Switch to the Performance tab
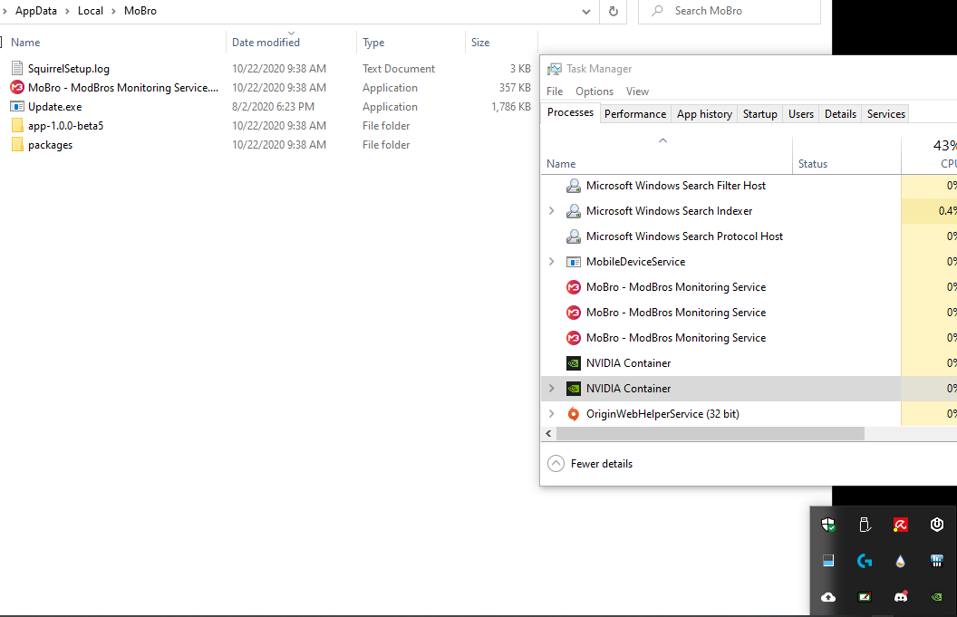Image resolution: width=957 pixels, height=617 pixels. click(635, 114)
